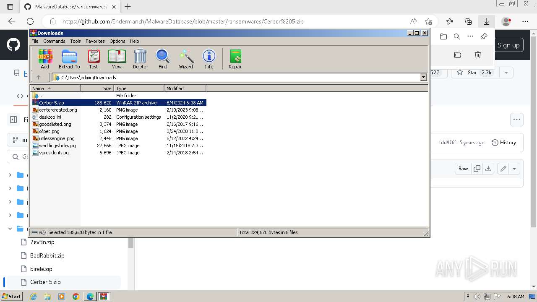Viewport: 537px width, 302px height.
Task: Open browser Collections icon
Action: pyautogui.click(x=468, y=21)
